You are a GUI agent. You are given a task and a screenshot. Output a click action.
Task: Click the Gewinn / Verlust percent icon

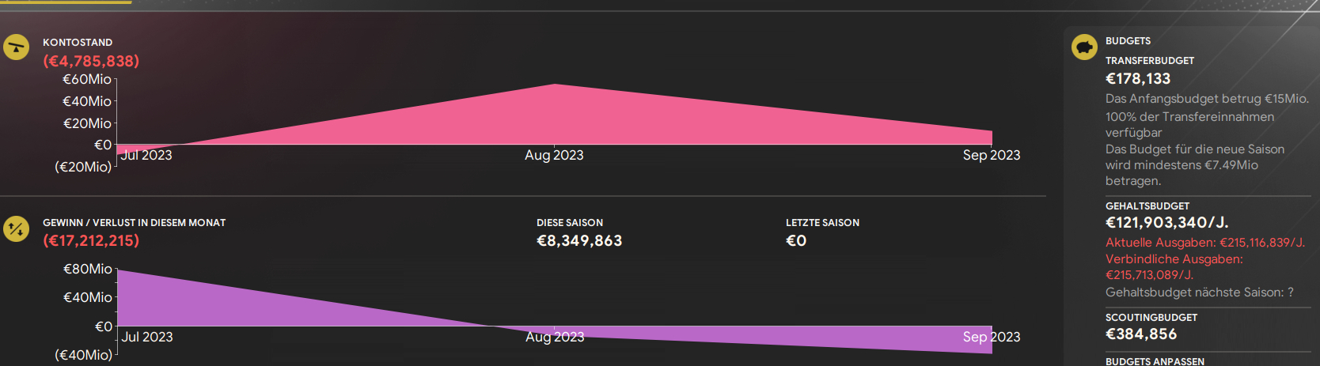pyautogui.click(x=16, y=229)
